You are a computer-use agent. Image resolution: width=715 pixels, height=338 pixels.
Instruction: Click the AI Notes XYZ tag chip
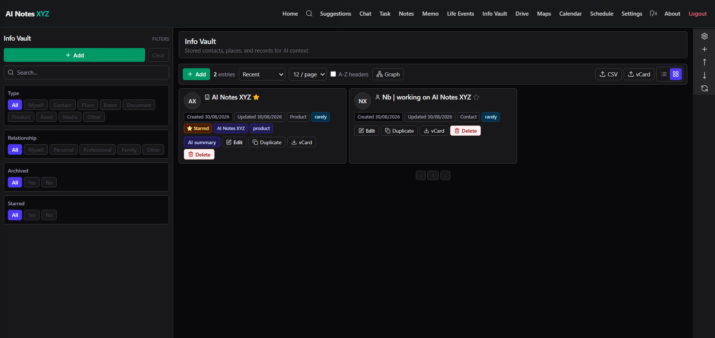coord(231,129)
